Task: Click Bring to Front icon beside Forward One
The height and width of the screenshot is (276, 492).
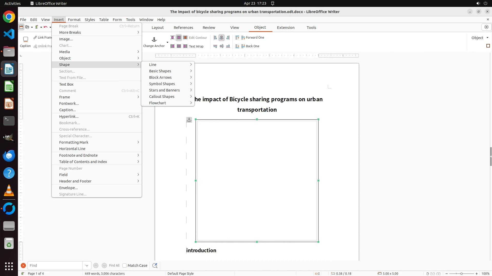Action: 237,38
